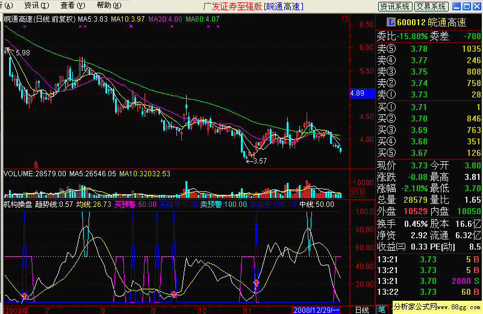This screenshot has height=314, width=483.
Task: Select the 13:22 trade of 60 B
Action: (429, 292)
